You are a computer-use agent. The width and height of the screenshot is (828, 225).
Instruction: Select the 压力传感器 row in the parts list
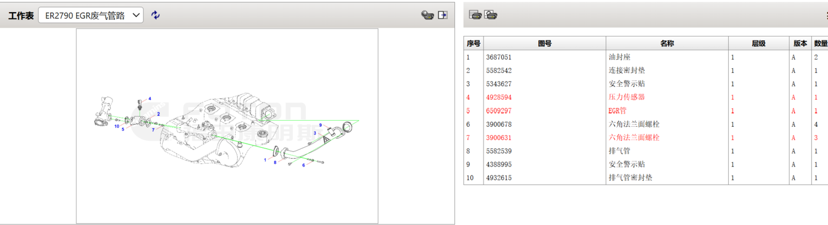tap(627, 97)
